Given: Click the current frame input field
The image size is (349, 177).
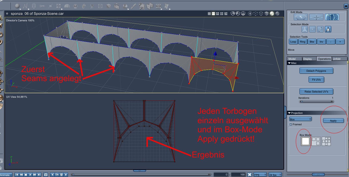Looking at the screenshot, I should coord(221,175).
